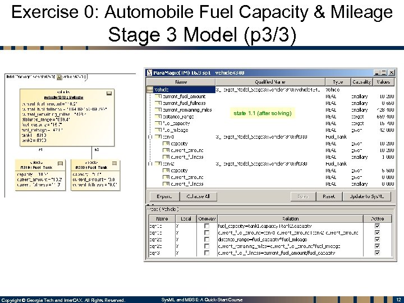
Task: Select the Vehicle row in the tree
Action: 270,90
